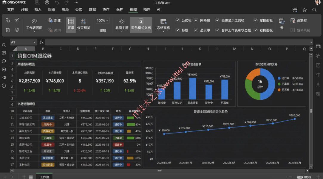The width and height of the screenshot is (323, 179).
Task: Expand the A1 name box dropdown
Action: 35,42
